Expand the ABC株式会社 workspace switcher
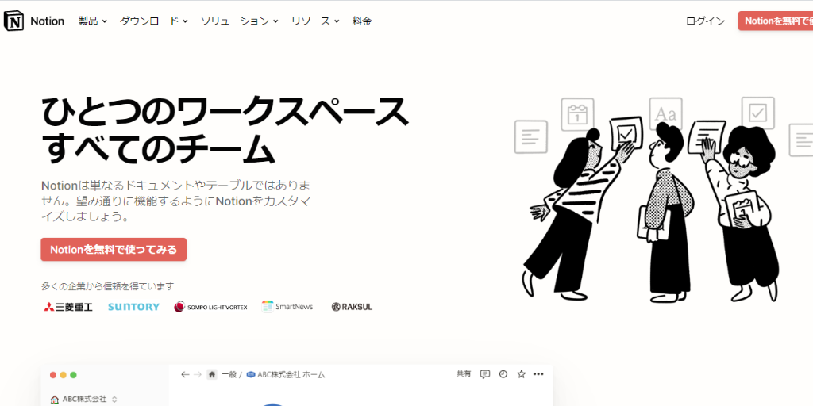This screenshot has width=813, height=406. pos(84,400)
